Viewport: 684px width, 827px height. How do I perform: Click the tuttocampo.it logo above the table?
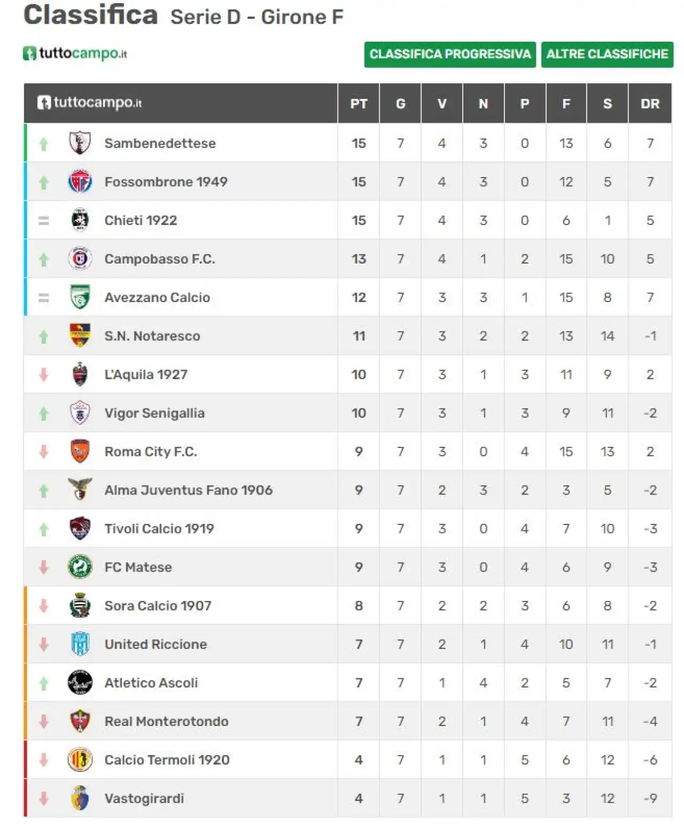click(x=75, y=53)
